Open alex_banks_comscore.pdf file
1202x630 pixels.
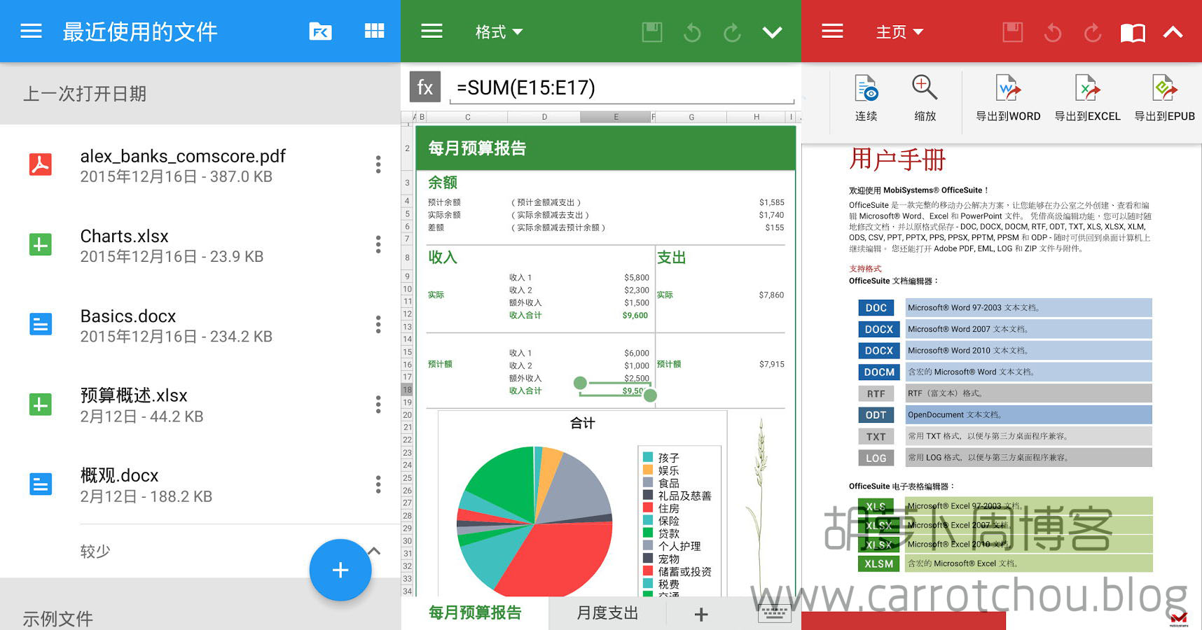(x=200, y=165)
